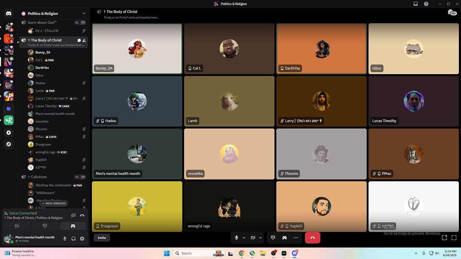Click the Gibor video tile
The height and width of the screenshot is (259, 461).
click(413, 49)
